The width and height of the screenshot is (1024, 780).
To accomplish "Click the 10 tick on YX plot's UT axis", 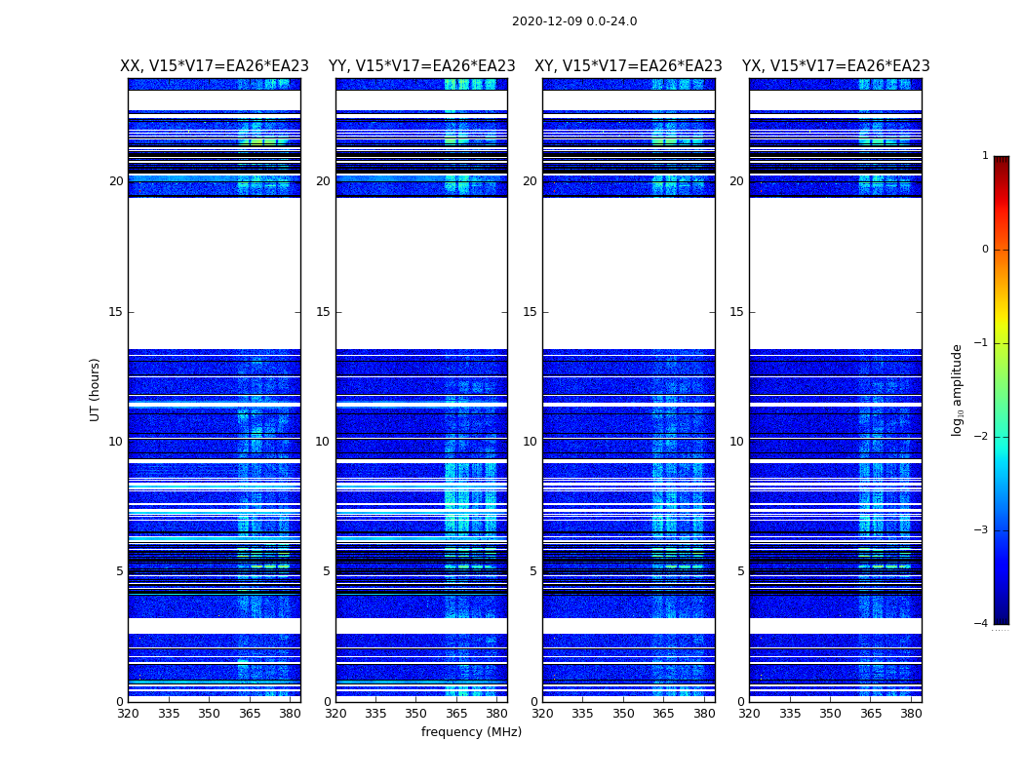I will tap(736, 442).
